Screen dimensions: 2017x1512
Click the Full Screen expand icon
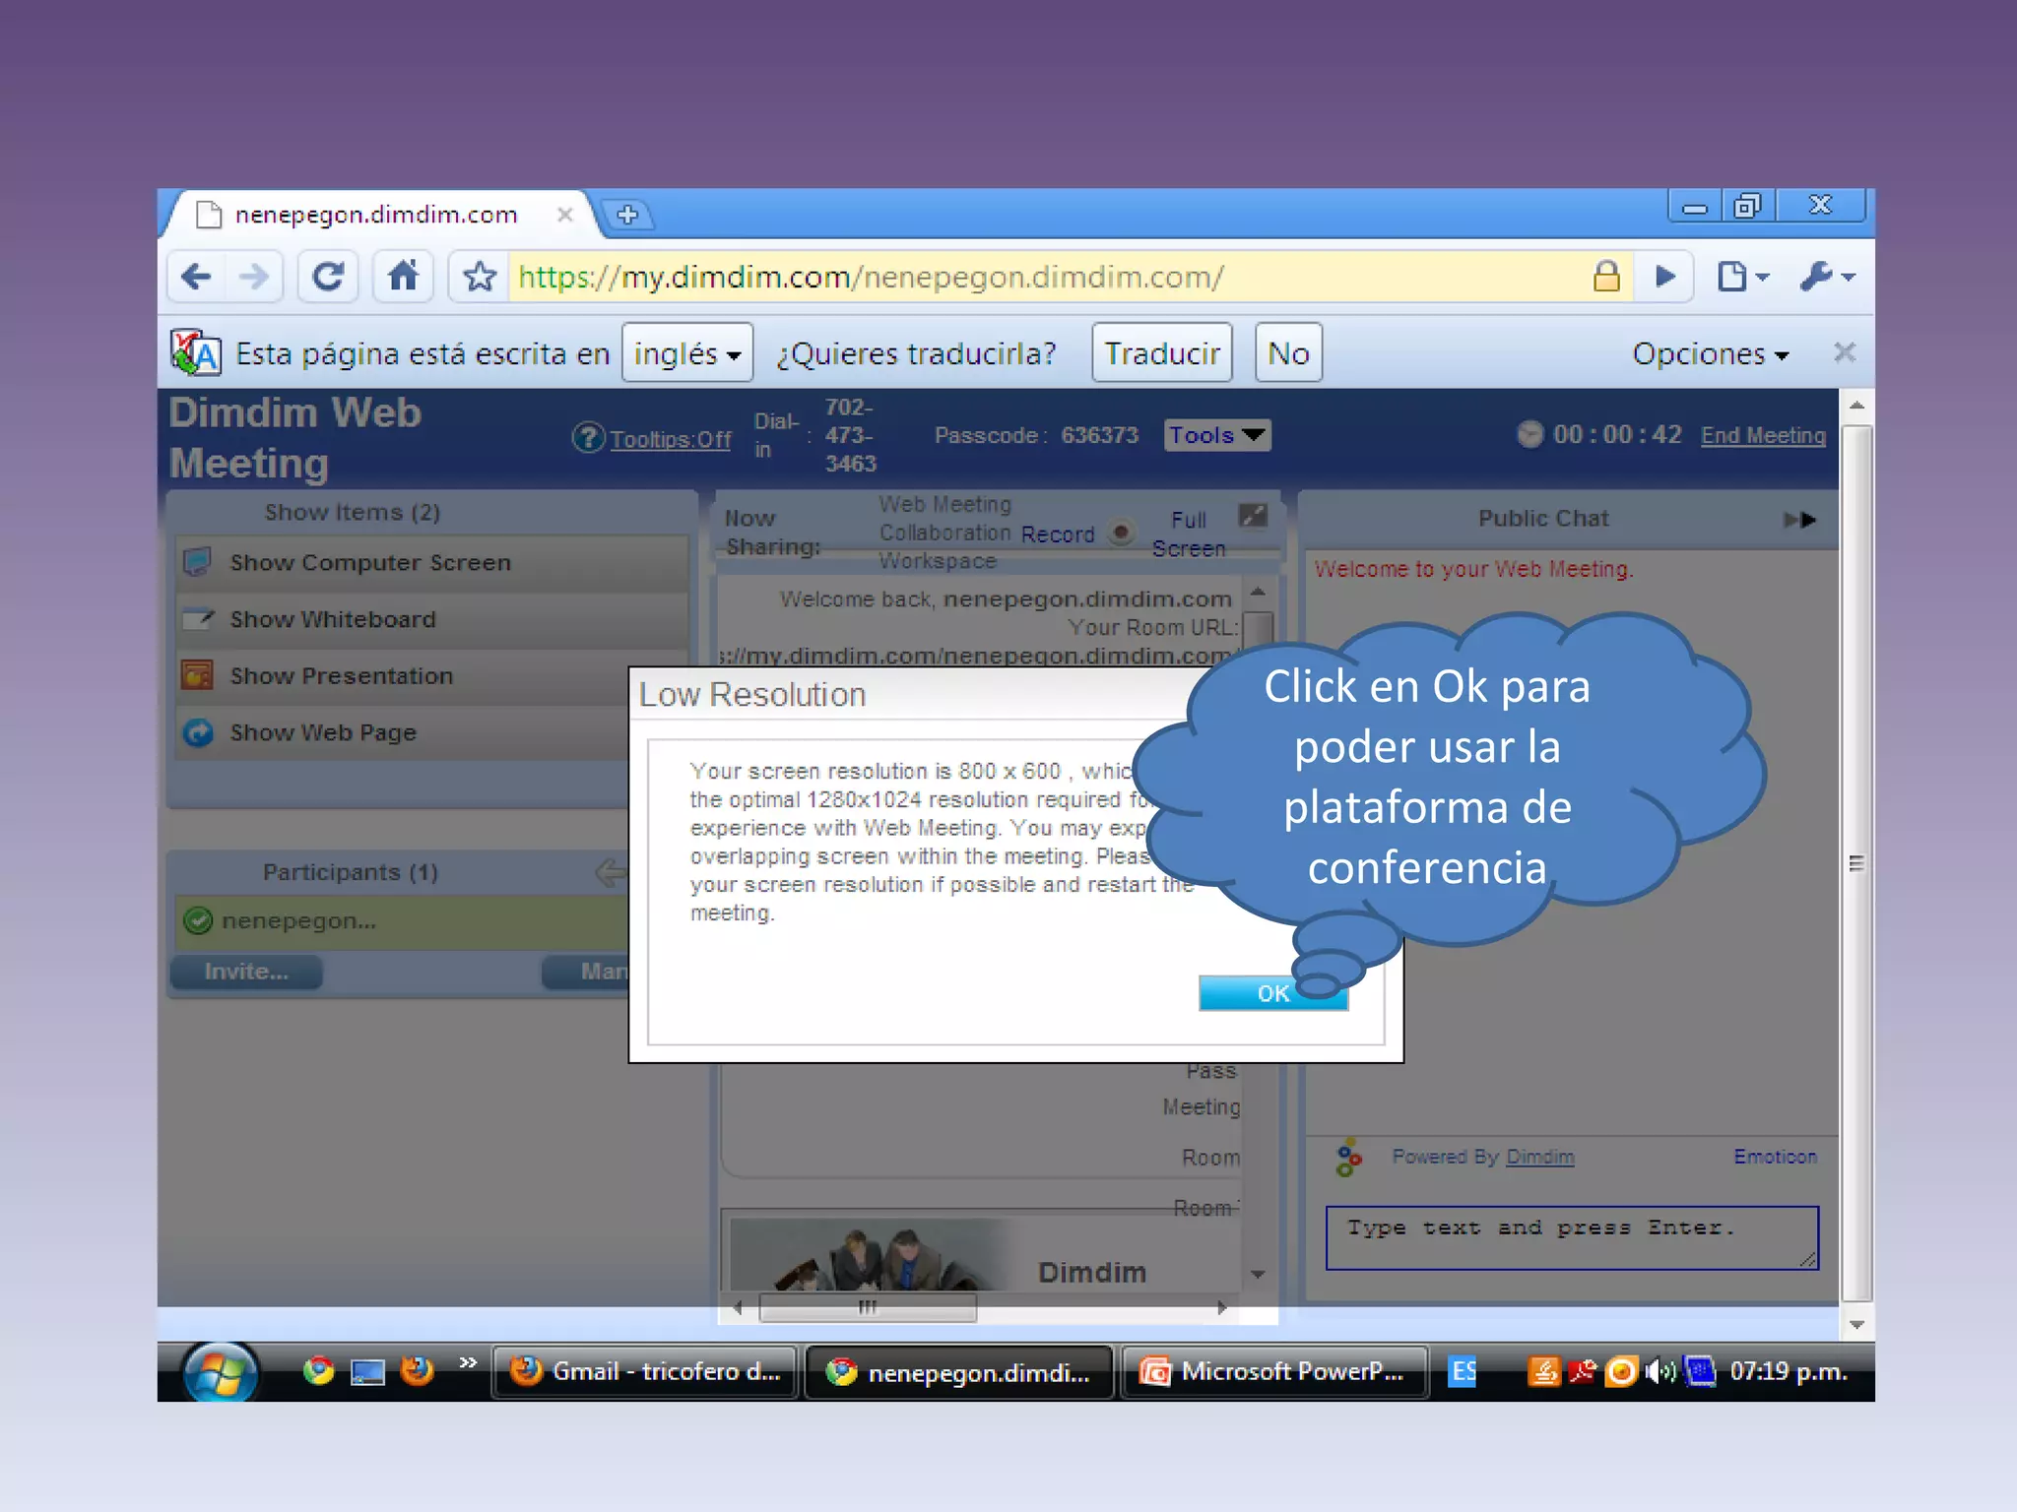[x=1253, y=516]
